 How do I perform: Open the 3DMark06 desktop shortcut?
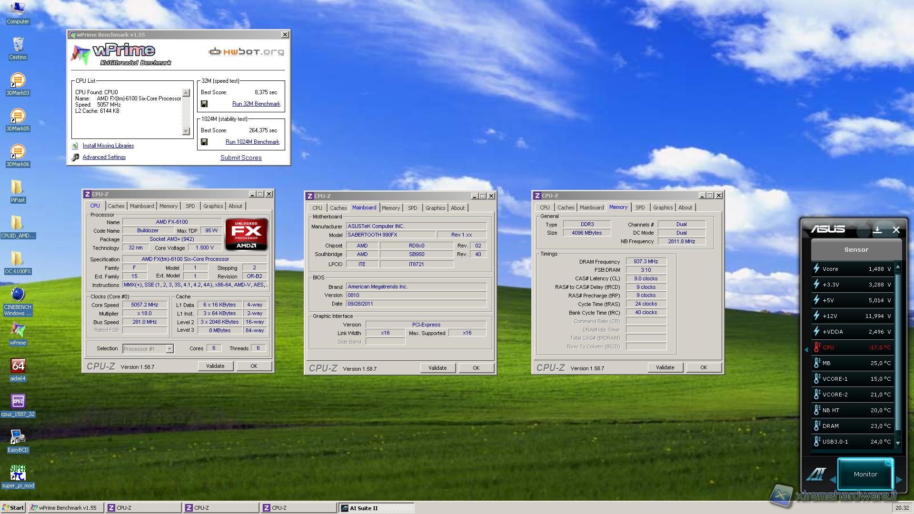(18, 151)
